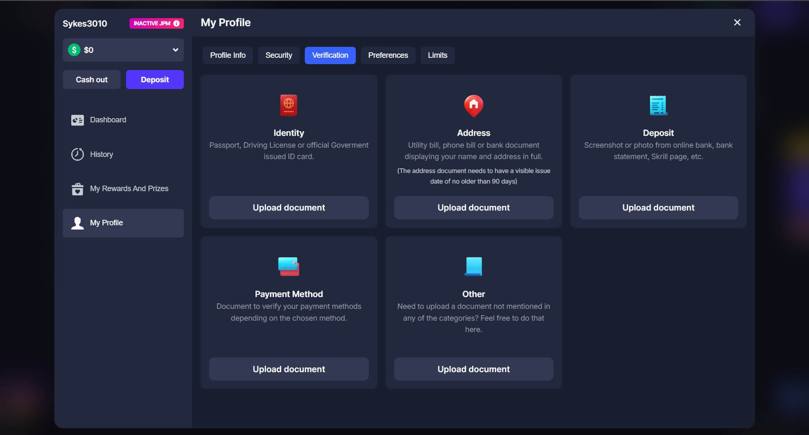Screen dimensions: 809x435
Task: Click the not mentioned categories description
Action: click(473, 318)
